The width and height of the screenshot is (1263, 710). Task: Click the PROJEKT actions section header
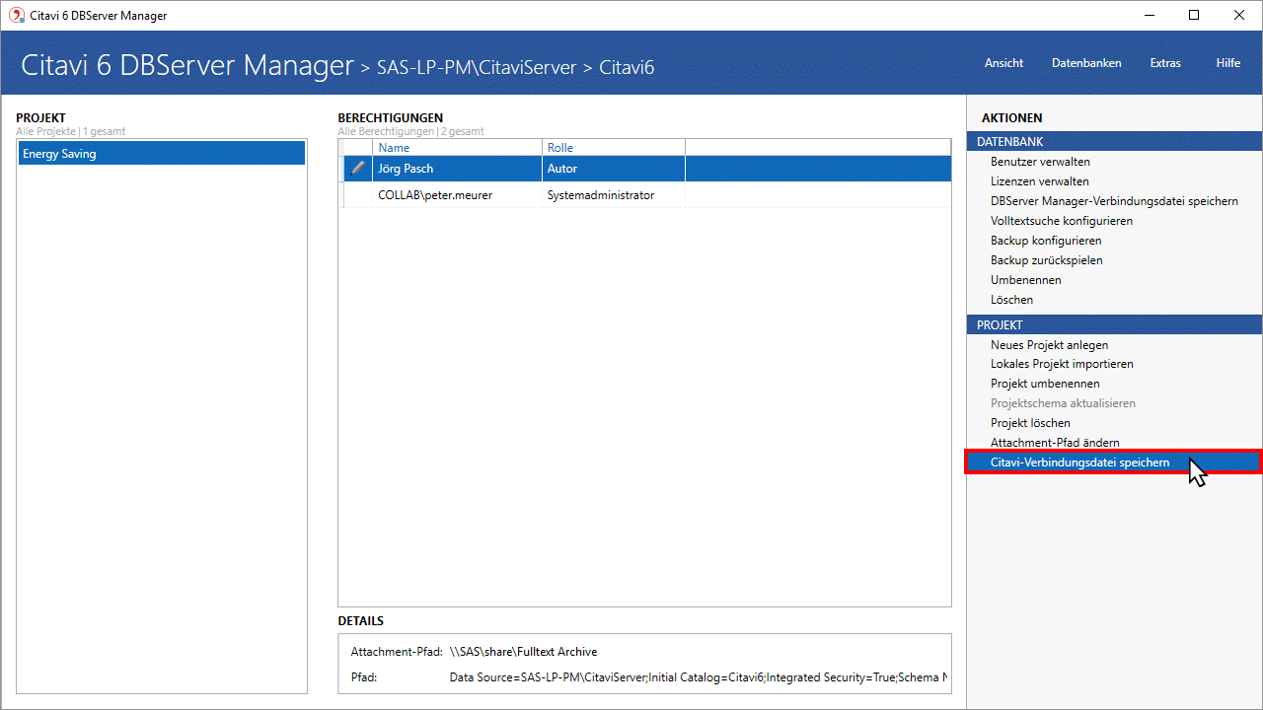point(1114,324)
